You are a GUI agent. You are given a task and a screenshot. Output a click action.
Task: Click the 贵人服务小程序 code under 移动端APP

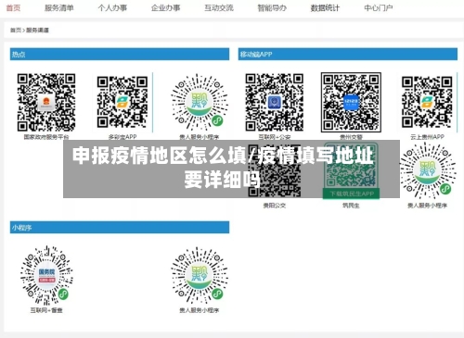click(x=427, y=170)
